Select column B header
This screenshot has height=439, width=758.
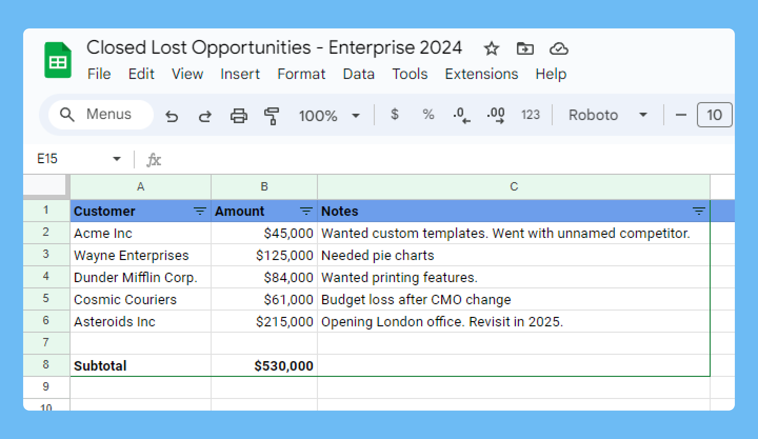tap(264, 187)
